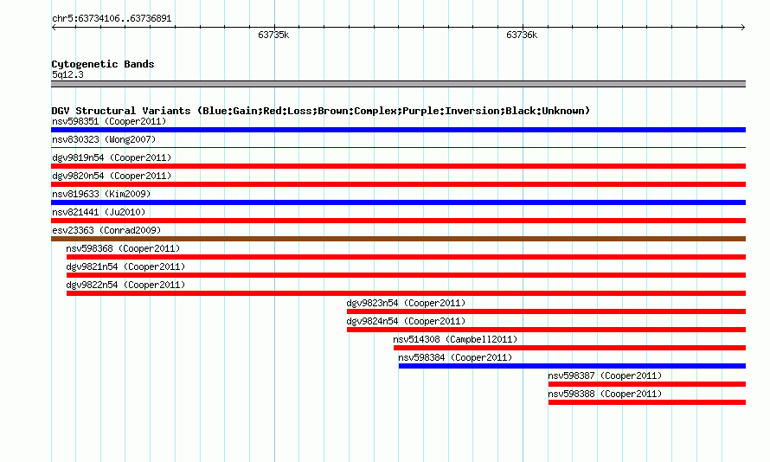Click the nsv598351 (Cooper2011) variant label
This screenshot has width=770, height=462.
pos(109,121)
